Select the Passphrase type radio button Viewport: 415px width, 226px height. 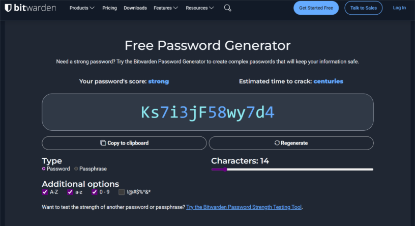point(76,168)
